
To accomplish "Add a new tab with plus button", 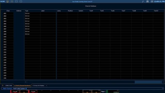I will pyautogui.click(x=46, y=86).
